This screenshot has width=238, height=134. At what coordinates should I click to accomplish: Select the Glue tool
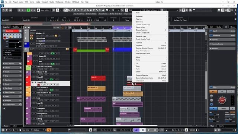pyautogui.click(x=81, y=10)
